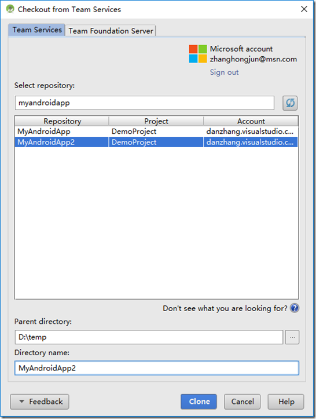Refresh the repository list

pyautogui.click(x=290, y=103)
